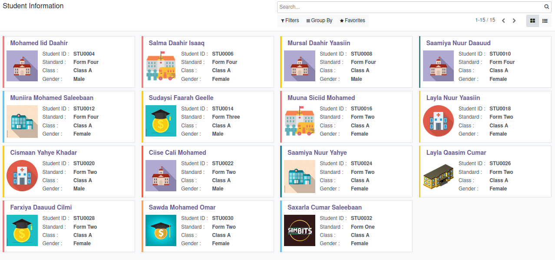The width and height of the screenshot is (555, 260).
Task: Expand the Group By menu
Action: (319, 20)
